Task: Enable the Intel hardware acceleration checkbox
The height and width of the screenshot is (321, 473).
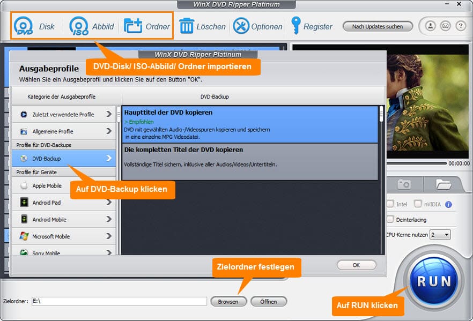Action: point(391,204)
